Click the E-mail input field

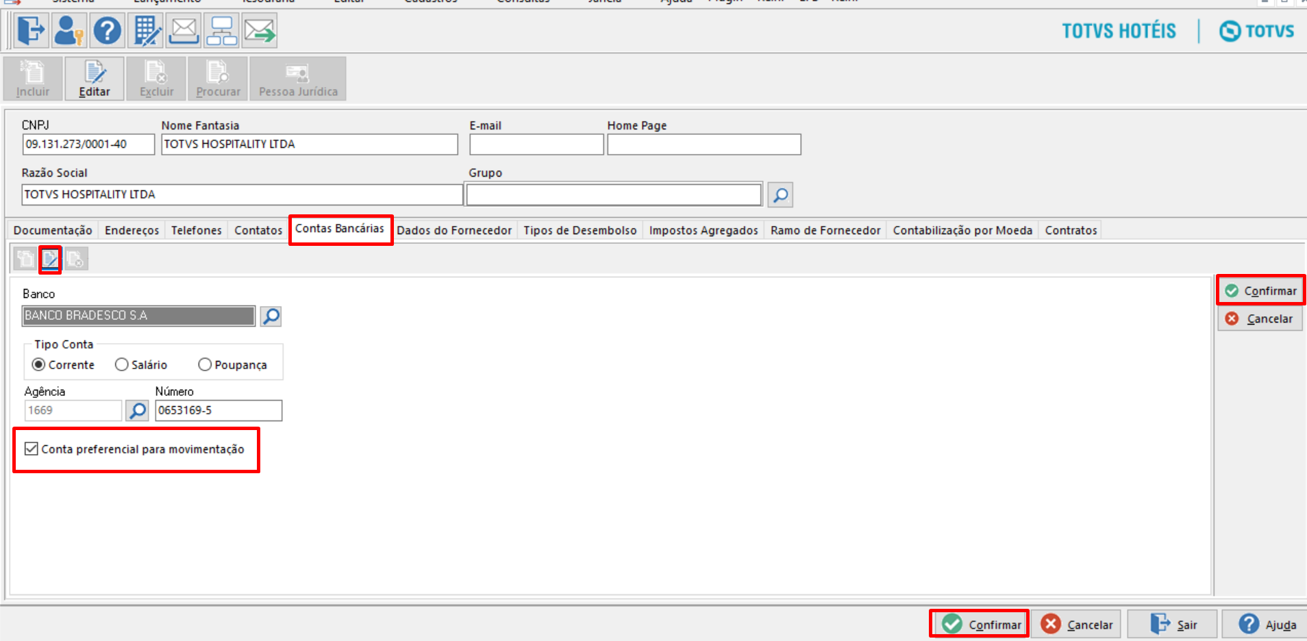(536, 144)
